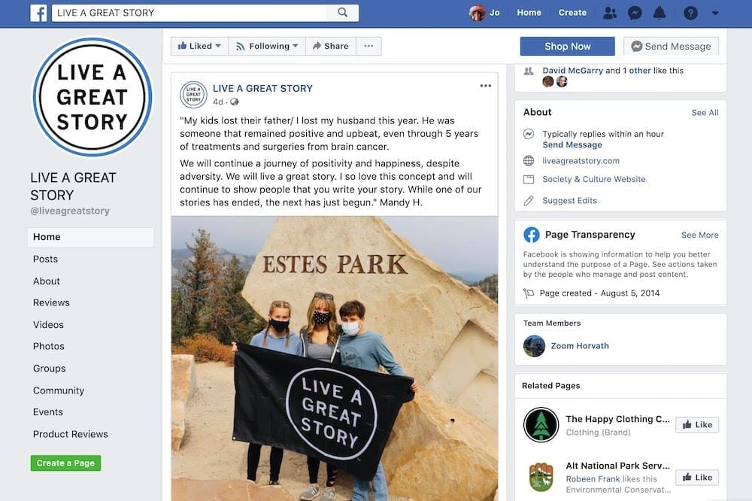Open the page more options ellipsis
752x501 pixels.
coord(368,46)
